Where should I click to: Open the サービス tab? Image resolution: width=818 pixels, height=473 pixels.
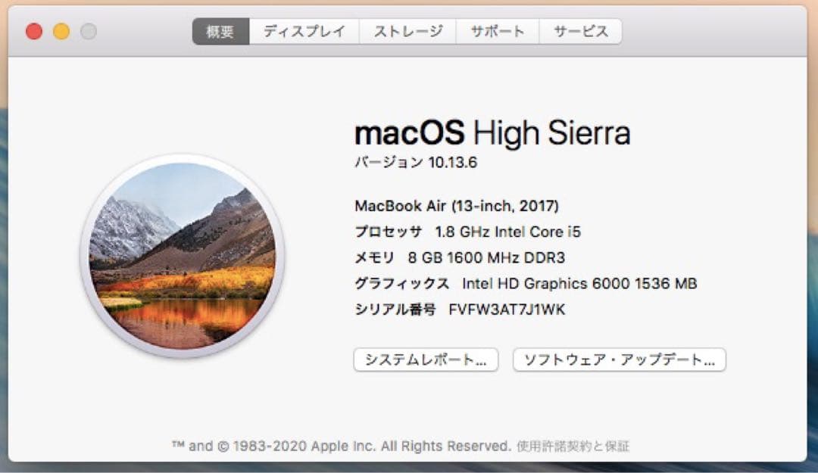[x=581, y=32]
